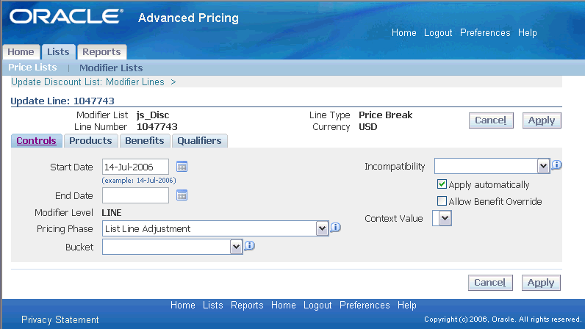Image resolution: width=585 pixels, height=329 pixels.
Task: Expand the Bucket dropdown
Action: click(x=236, y=247)
